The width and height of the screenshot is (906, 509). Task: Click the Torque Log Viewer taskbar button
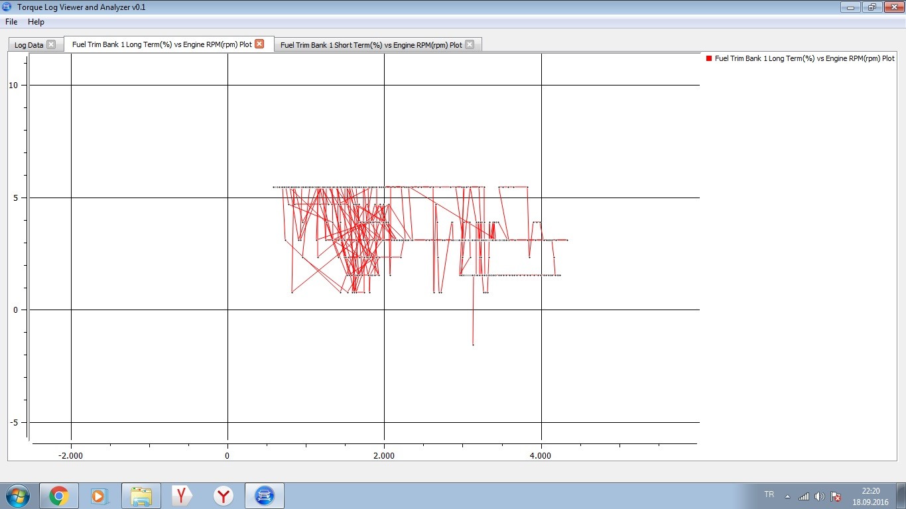click(265, 496)
